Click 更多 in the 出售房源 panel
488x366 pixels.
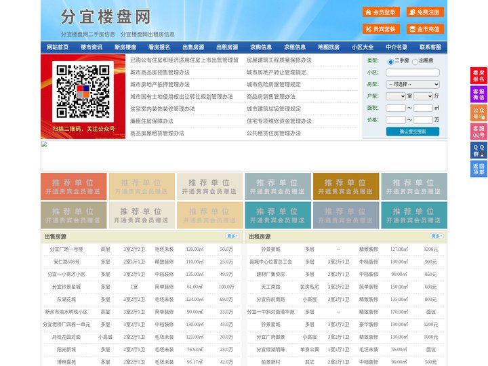tap(232, 237)
